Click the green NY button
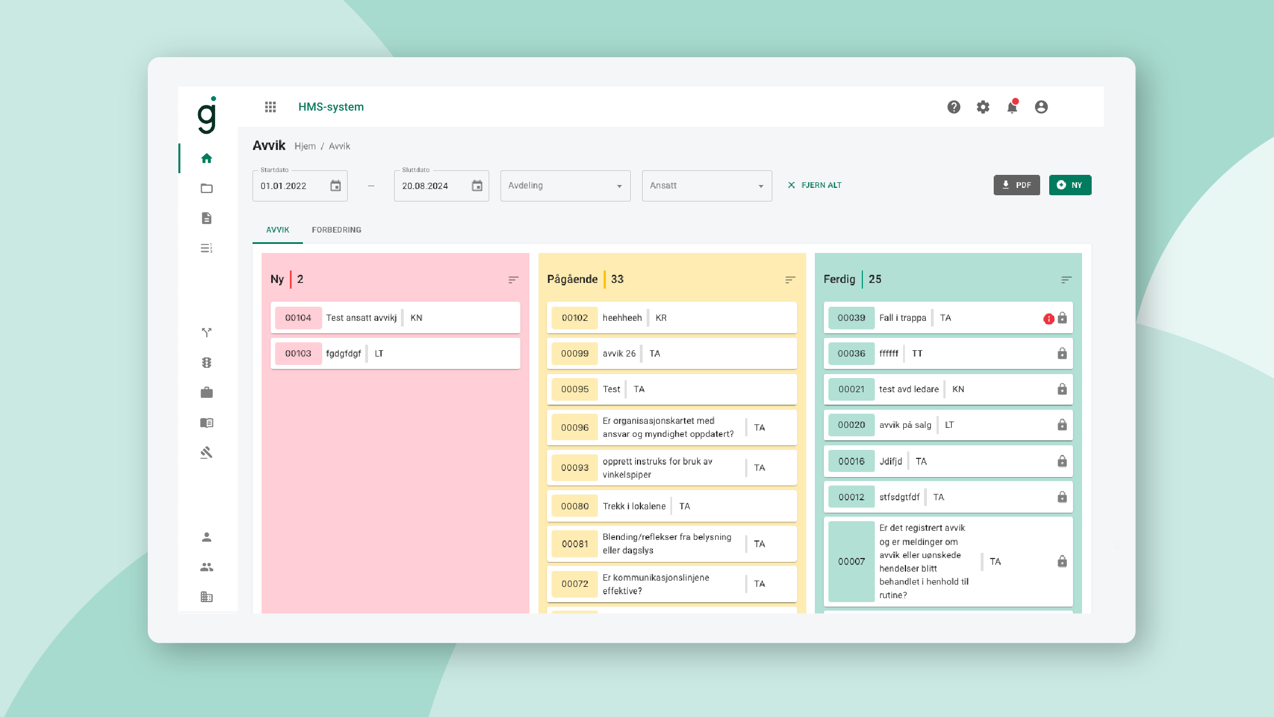Viewport: 1274px width, 717px height. point(1070,185)
